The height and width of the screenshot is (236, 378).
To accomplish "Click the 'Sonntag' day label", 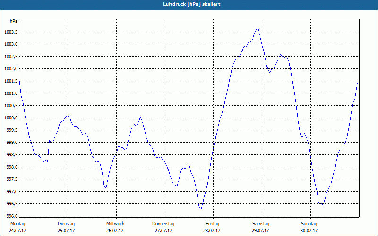I will (x=309, y=224).
